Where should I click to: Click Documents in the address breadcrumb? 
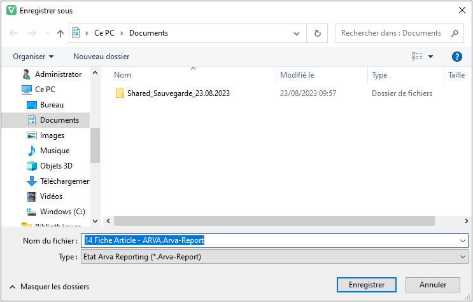pos(148,33)
